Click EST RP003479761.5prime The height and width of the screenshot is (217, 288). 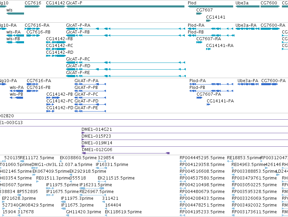click(233, 182)
